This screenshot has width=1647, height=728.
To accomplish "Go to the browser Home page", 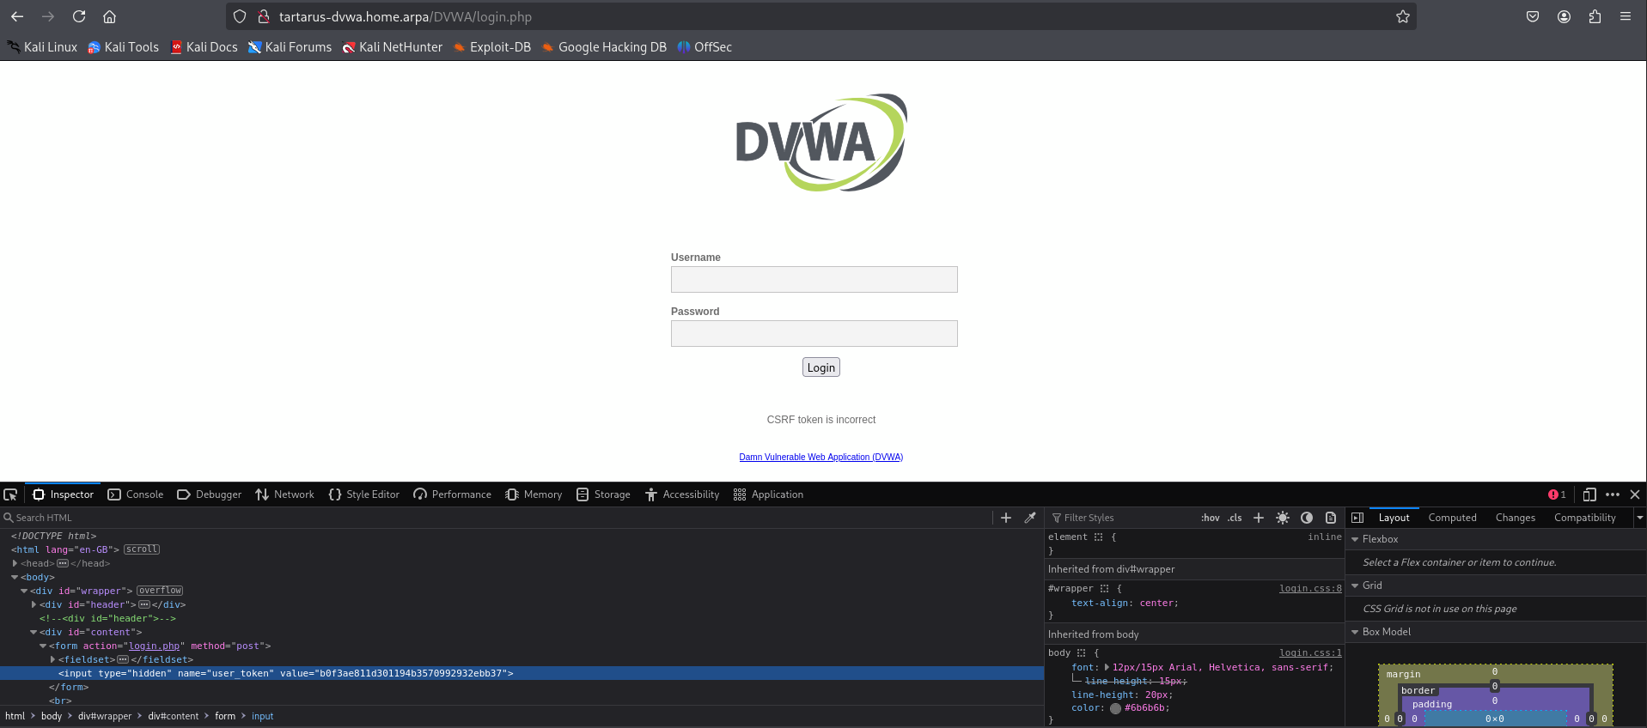I will (x=109, y=16).
